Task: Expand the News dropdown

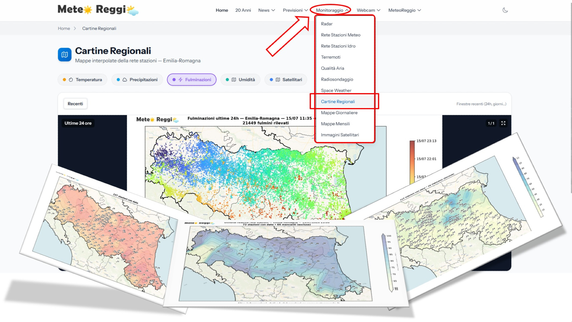Action: (267, 10)
